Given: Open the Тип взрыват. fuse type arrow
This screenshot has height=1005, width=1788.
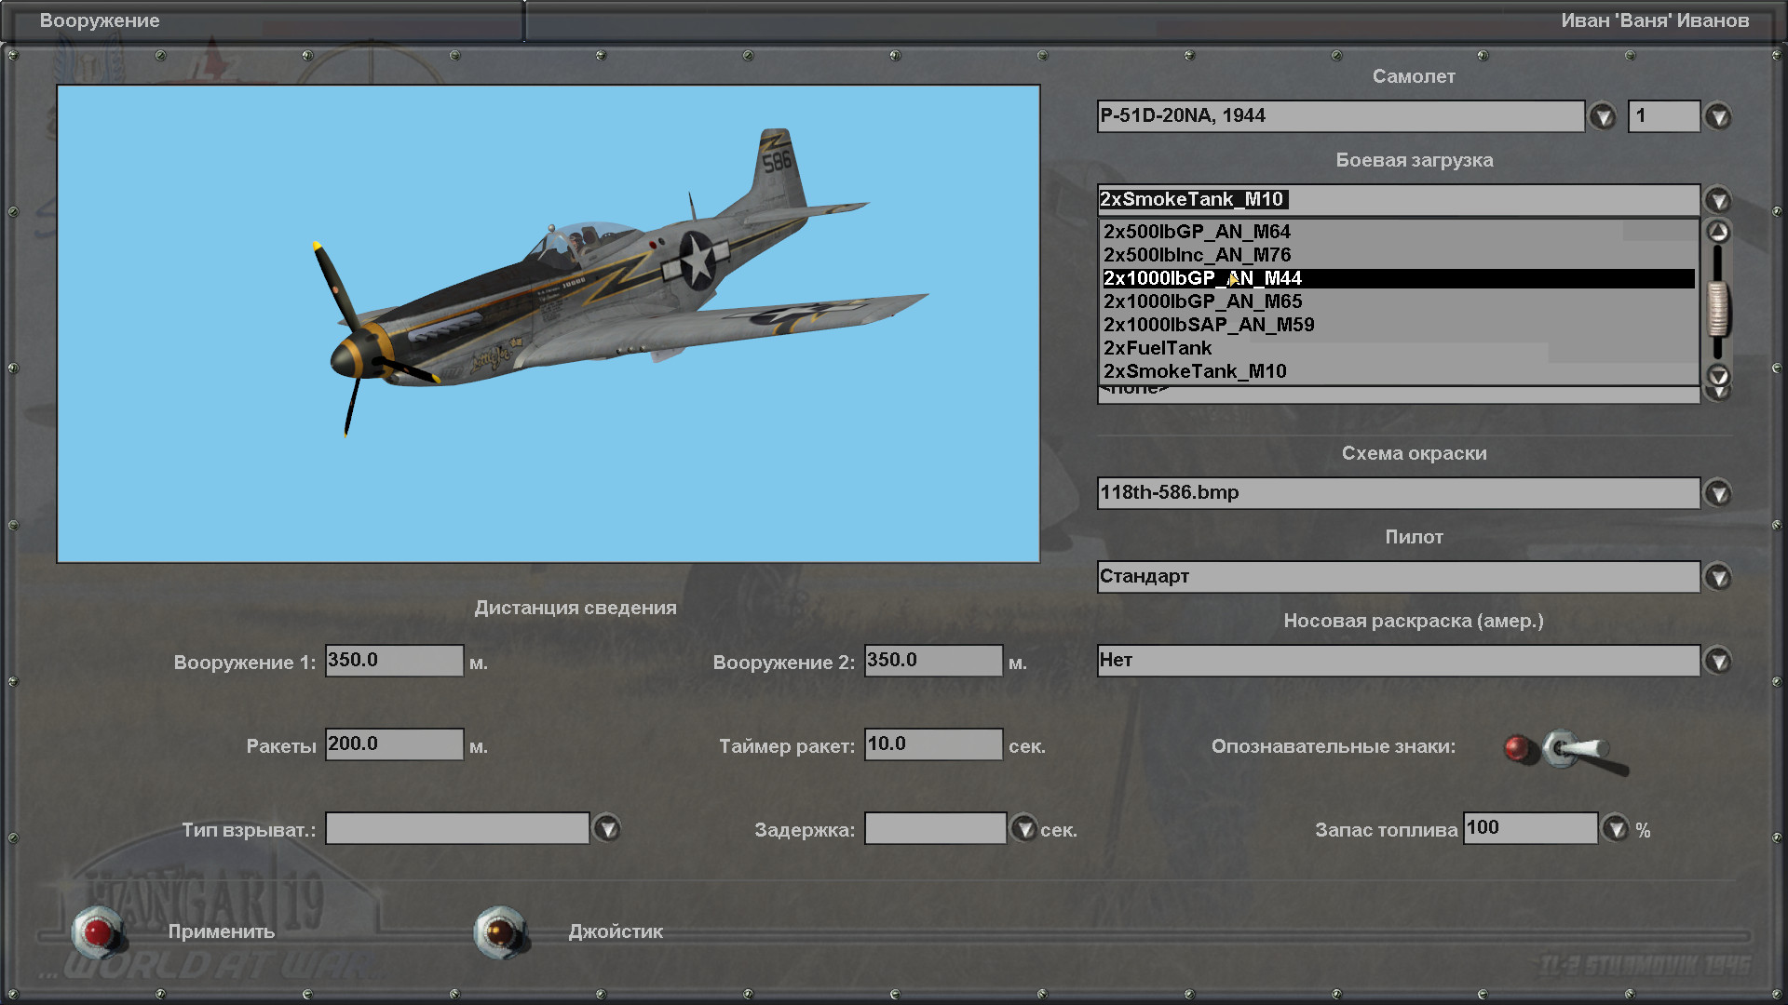Looking at the screenshot, I should pyautogui.click(x=607, y=828).
